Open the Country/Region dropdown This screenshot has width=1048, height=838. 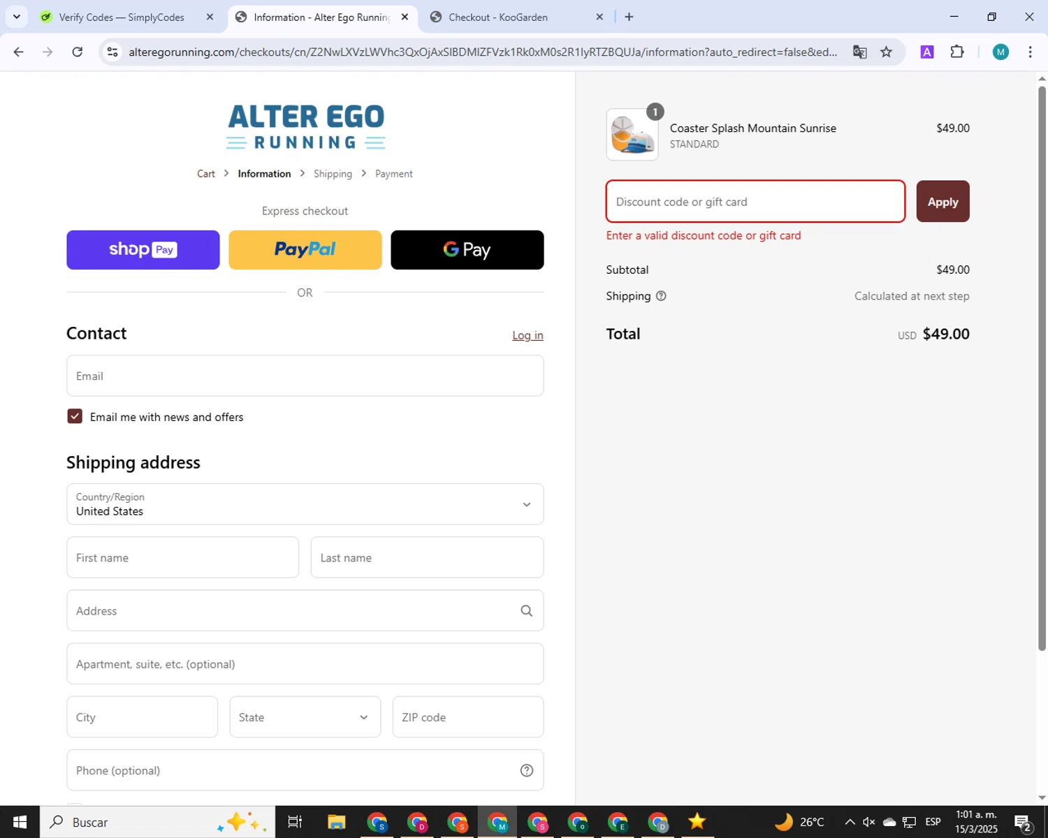pos(305,504)
